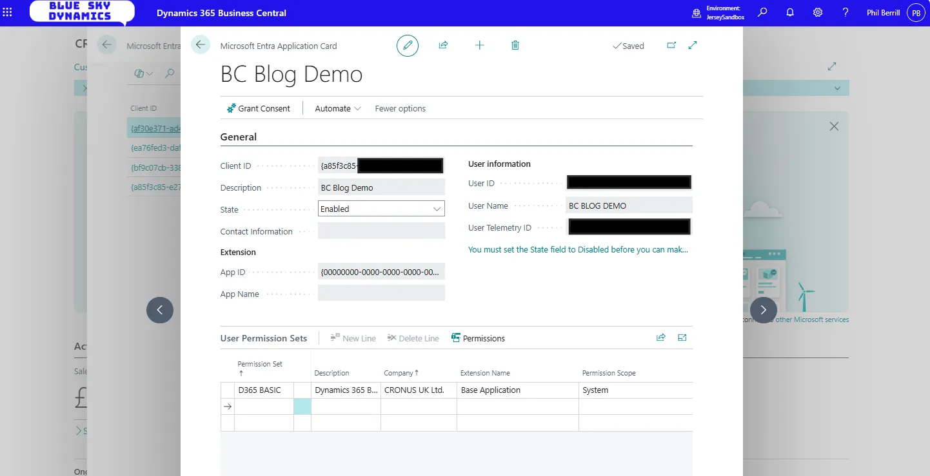The image size is (930, 476).
Task: Open settings gear in top bar
Action: click(x=818, y=12)
